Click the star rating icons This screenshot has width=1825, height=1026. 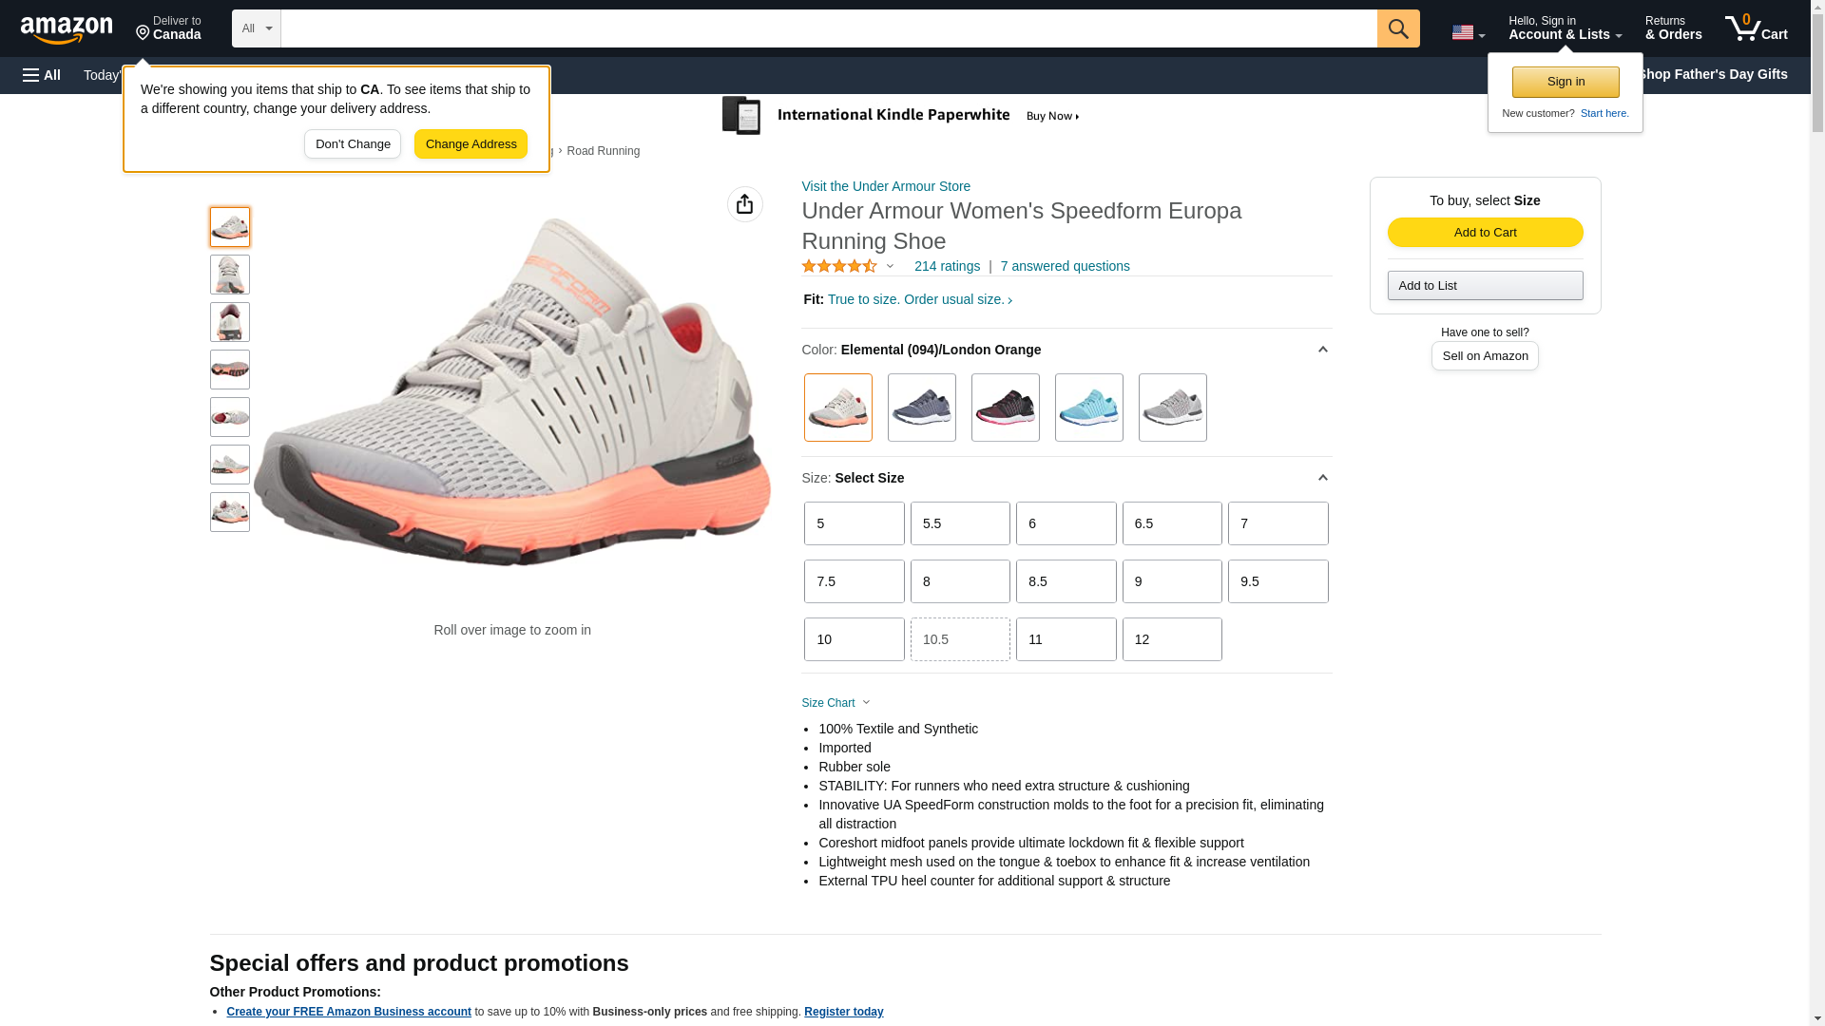click(839, 267)
